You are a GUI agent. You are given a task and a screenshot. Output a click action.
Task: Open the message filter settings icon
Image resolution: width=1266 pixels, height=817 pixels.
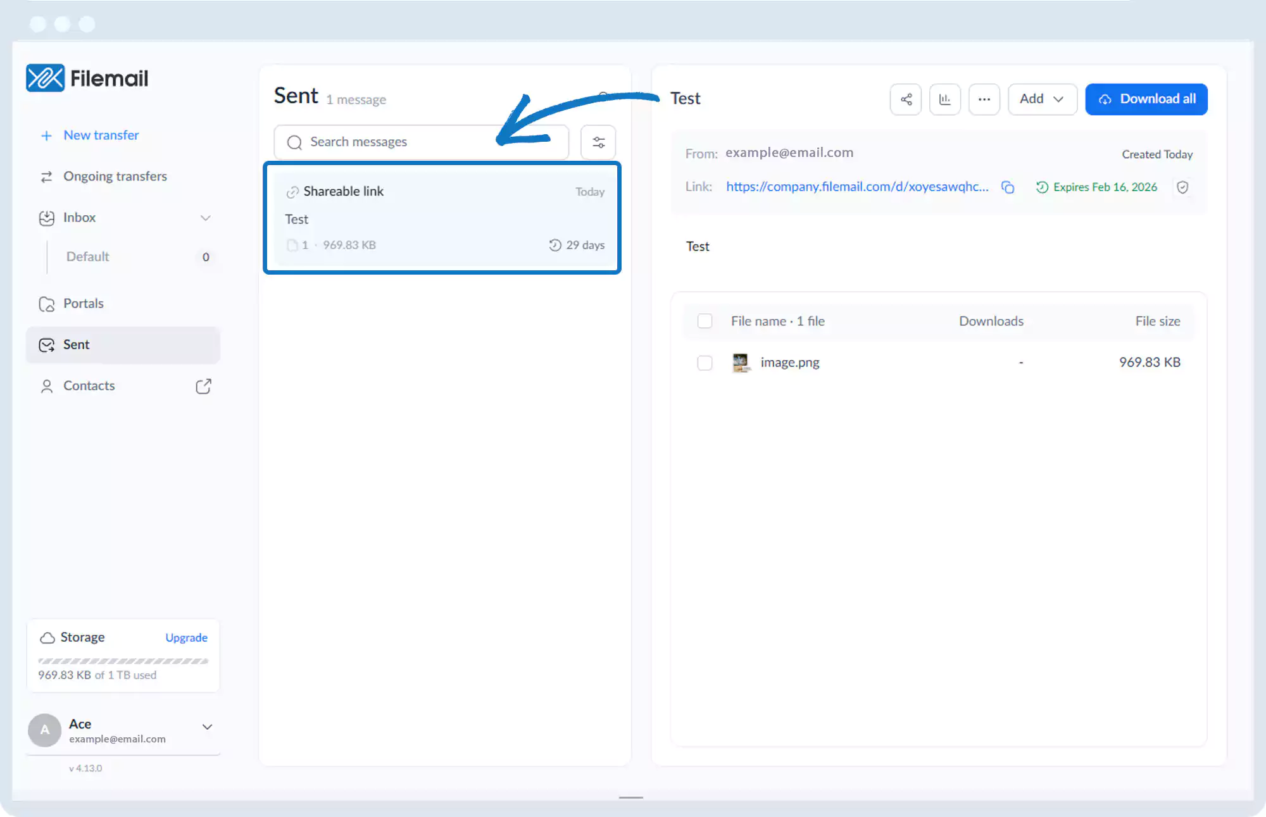[x=598, y=142]
